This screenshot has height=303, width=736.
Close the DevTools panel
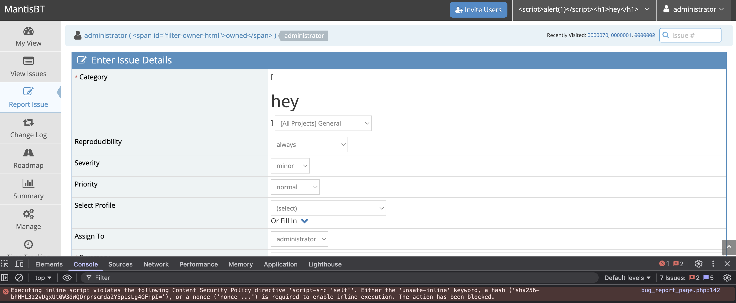pos(727,264)
